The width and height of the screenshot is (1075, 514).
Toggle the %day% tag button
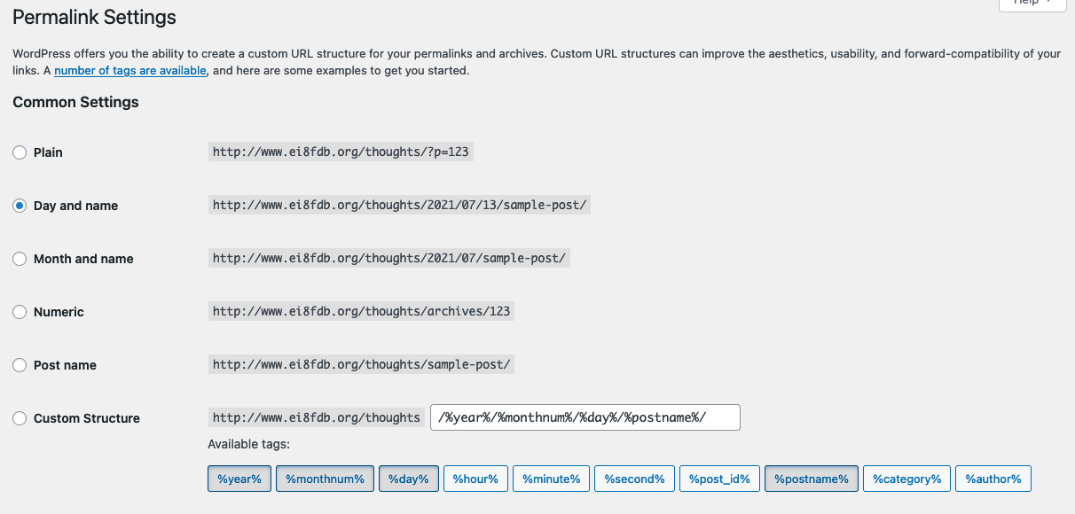[408, 479]
